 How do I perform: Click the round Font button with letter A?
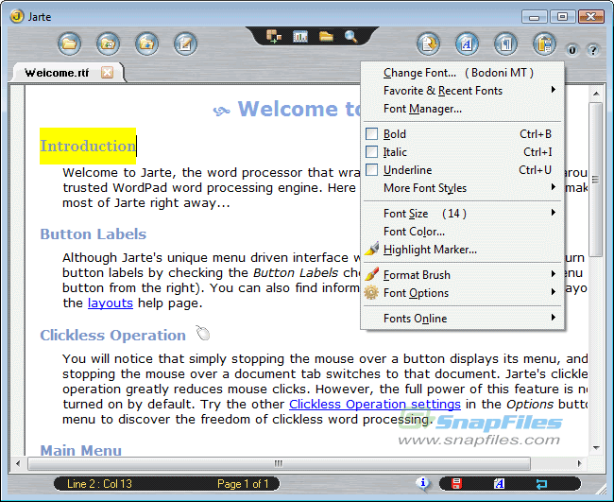(467, 43)
